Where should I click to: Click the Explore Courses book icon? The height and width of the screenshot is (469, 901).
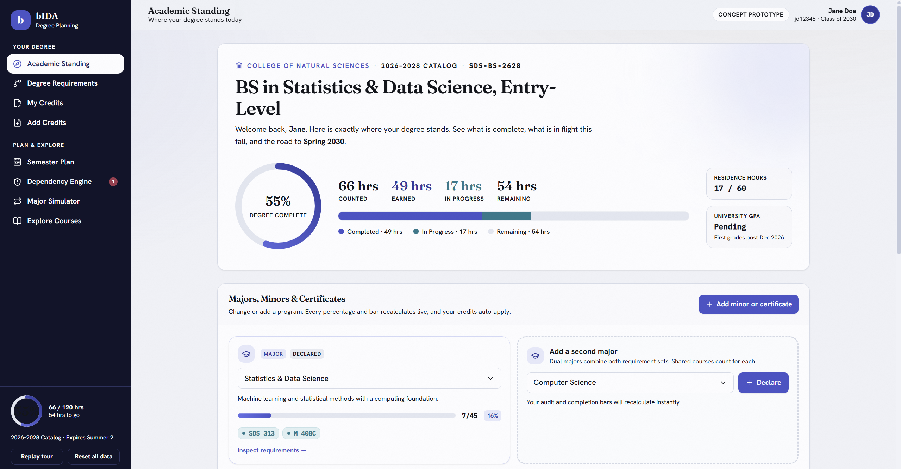17,221
